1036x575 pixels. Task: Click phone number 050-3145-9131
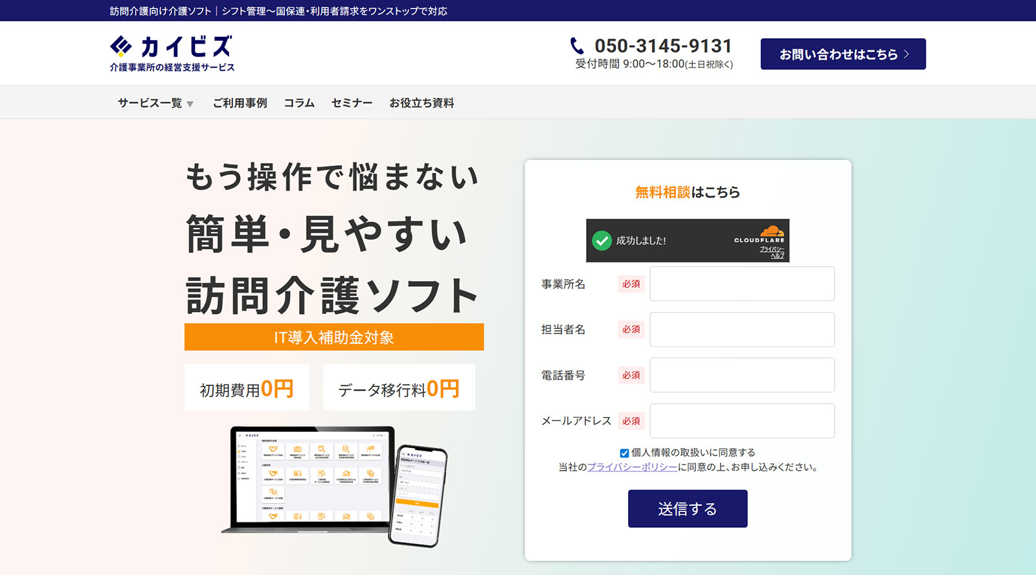[x=663, y=46]
